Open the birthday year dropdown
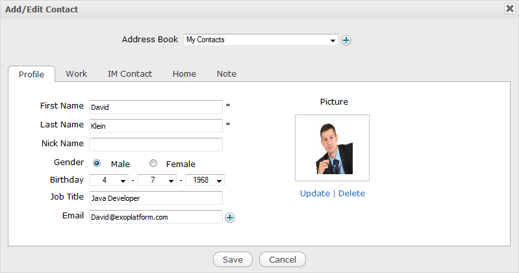The image size is (519, 273). tap(205, 181)
